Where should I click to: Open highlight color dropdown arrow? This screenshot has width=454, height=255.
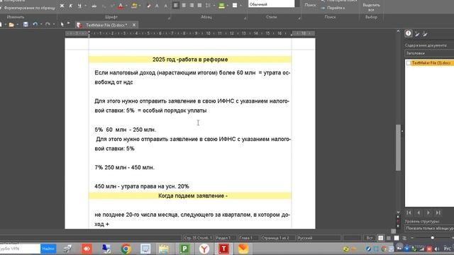(140, 6)
